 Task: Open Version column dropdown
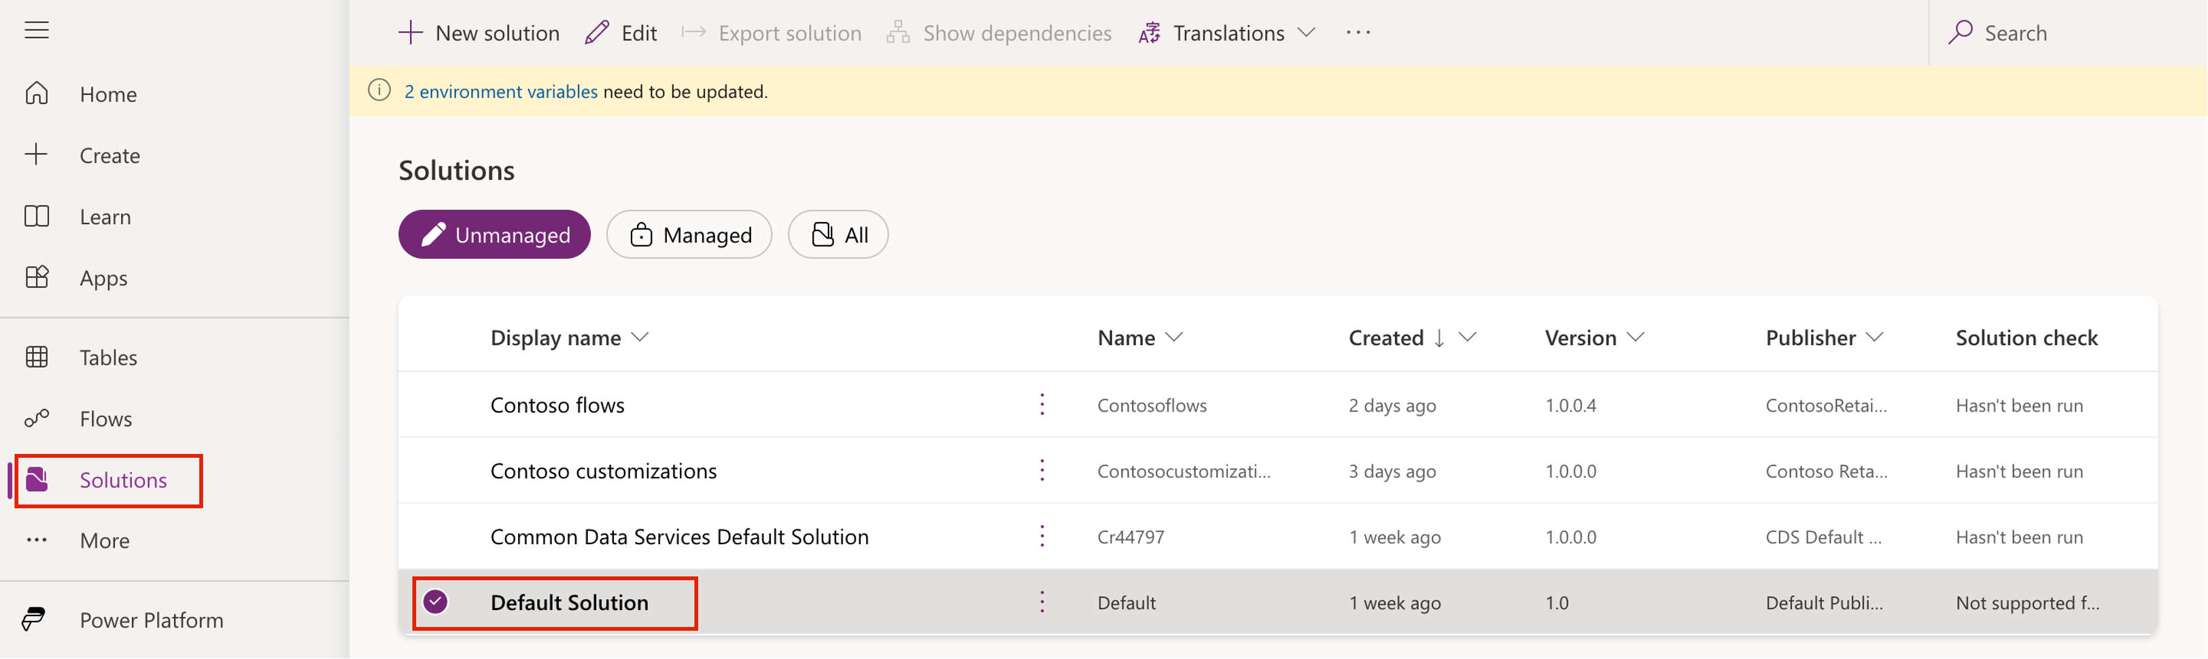[x=1636, y=338]
